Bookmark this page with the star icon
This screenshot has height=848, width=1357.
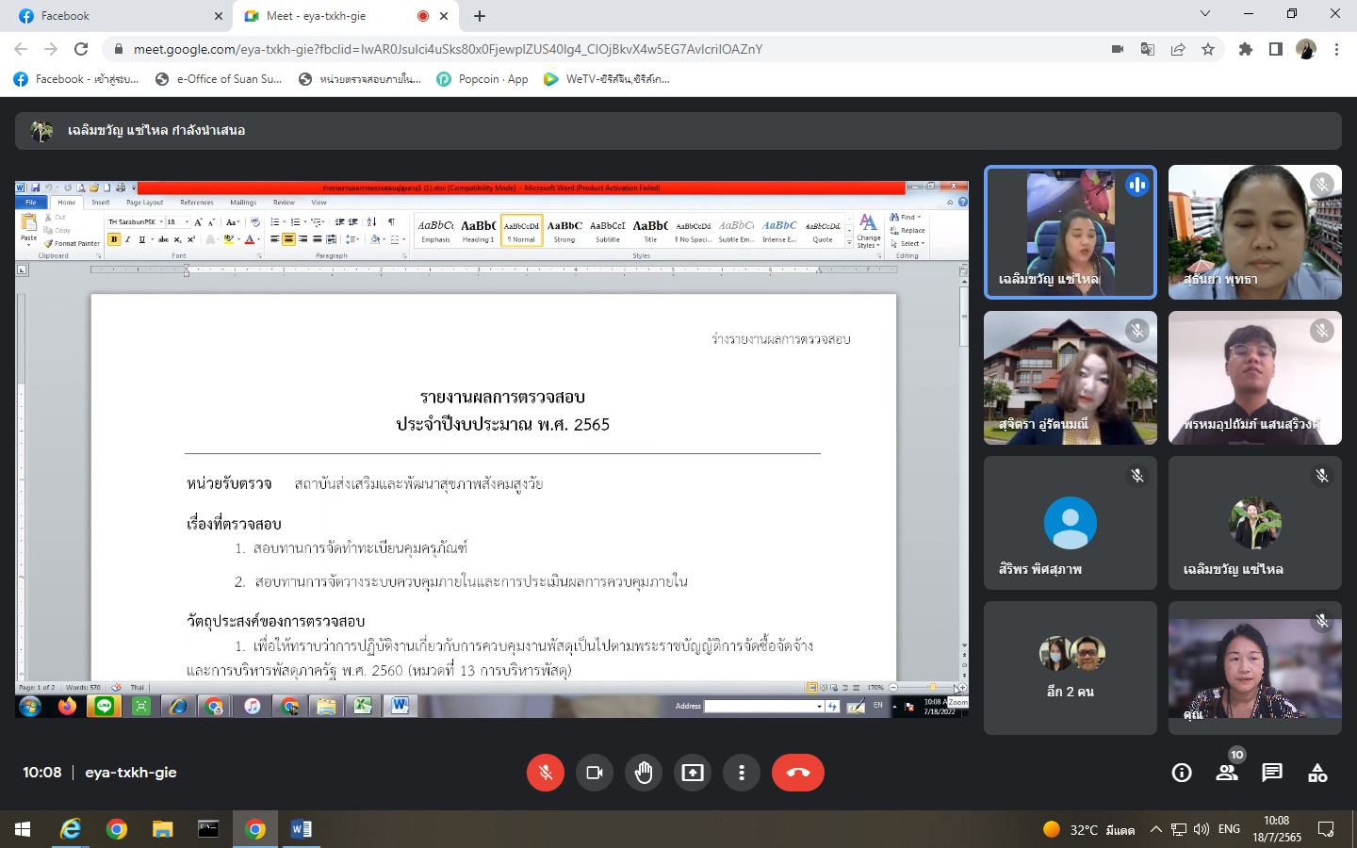[1208, 49]
